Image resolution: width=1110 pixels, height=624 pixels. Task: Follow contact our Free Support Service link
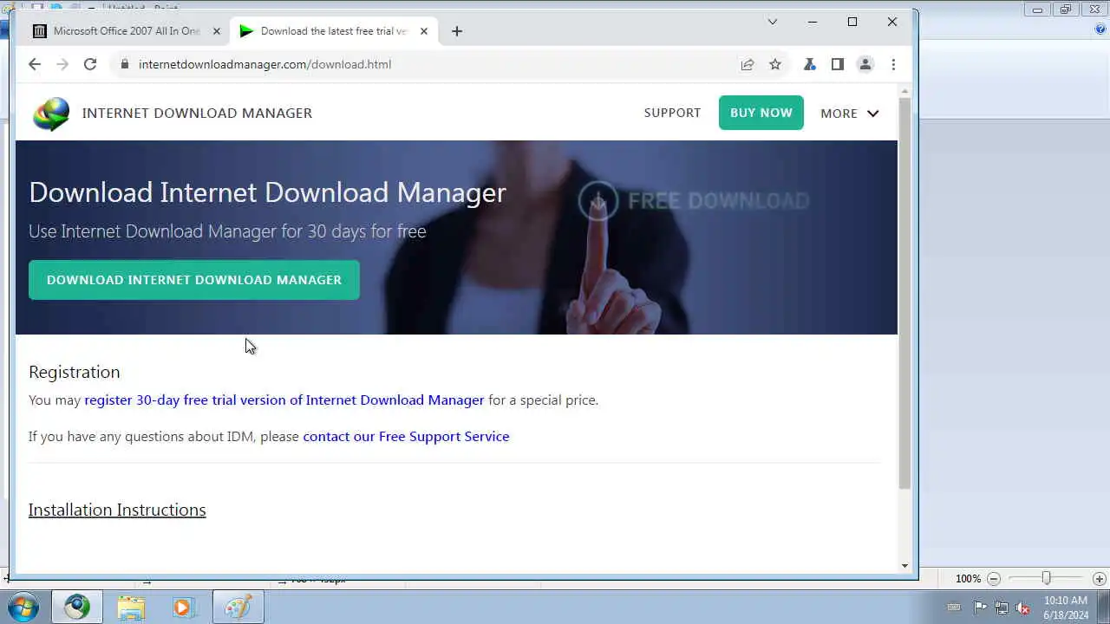[406, 437]
